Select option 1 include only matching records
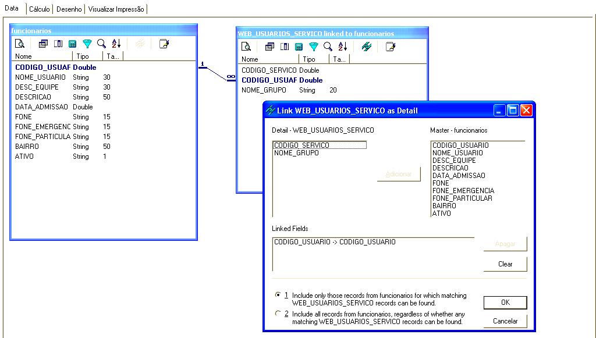The image size is (596, 338). point(278,296)
